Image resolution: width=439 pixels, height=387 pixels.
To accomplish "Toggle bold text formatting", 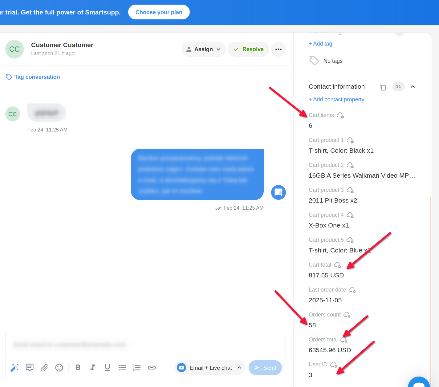I will 78,368.
